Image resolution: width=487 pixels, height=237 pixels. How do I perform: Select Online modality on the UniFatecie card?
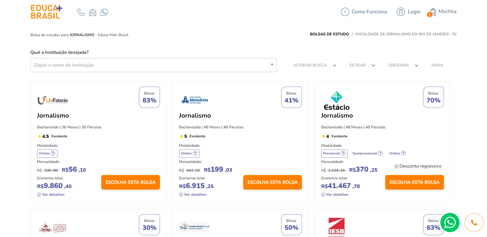point(47,153)
